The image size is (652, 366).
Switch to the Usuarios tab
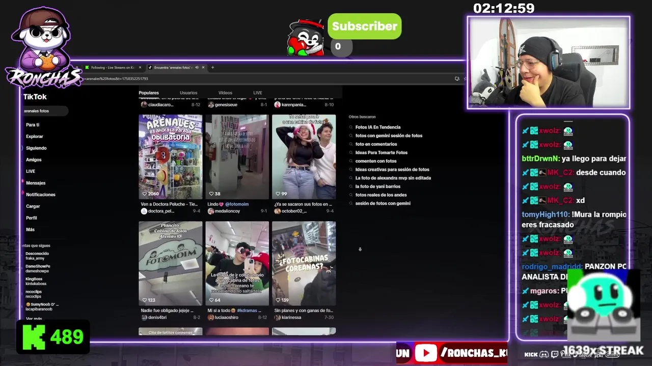(x=188, y=93)
